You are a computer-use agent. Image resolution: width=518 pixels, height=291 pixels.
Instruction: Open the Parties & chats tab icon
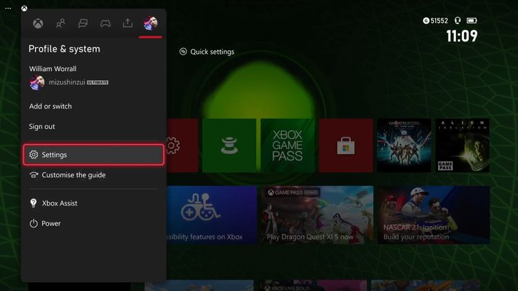(83, 23)
